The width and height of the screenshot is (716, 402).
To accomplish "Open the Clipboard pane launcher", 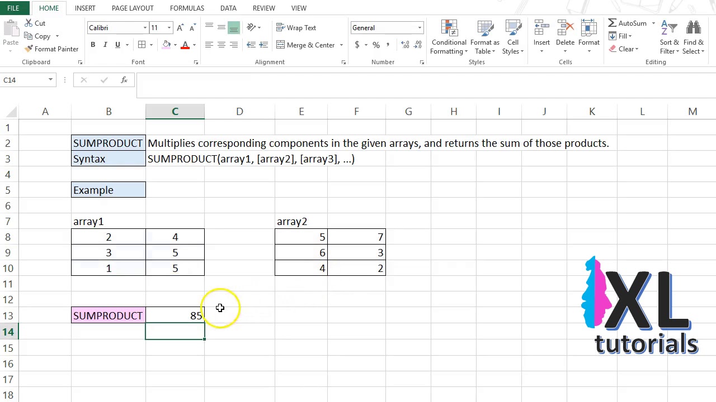I will [80, 63].
